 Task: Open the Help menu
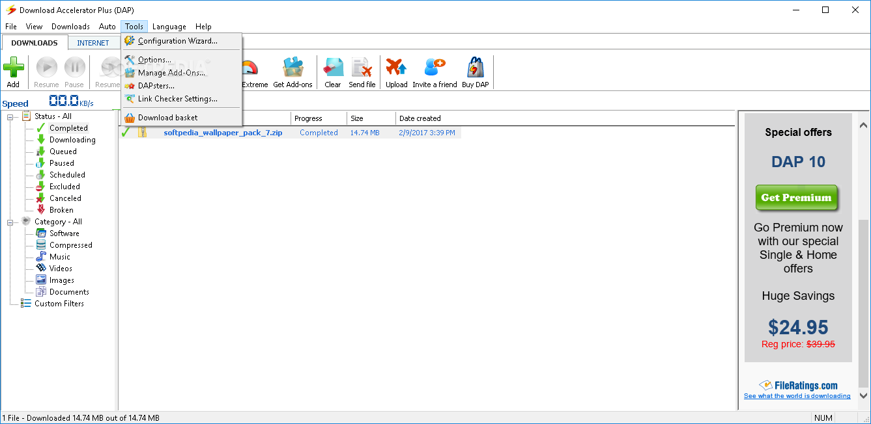[x=203, y=27]
